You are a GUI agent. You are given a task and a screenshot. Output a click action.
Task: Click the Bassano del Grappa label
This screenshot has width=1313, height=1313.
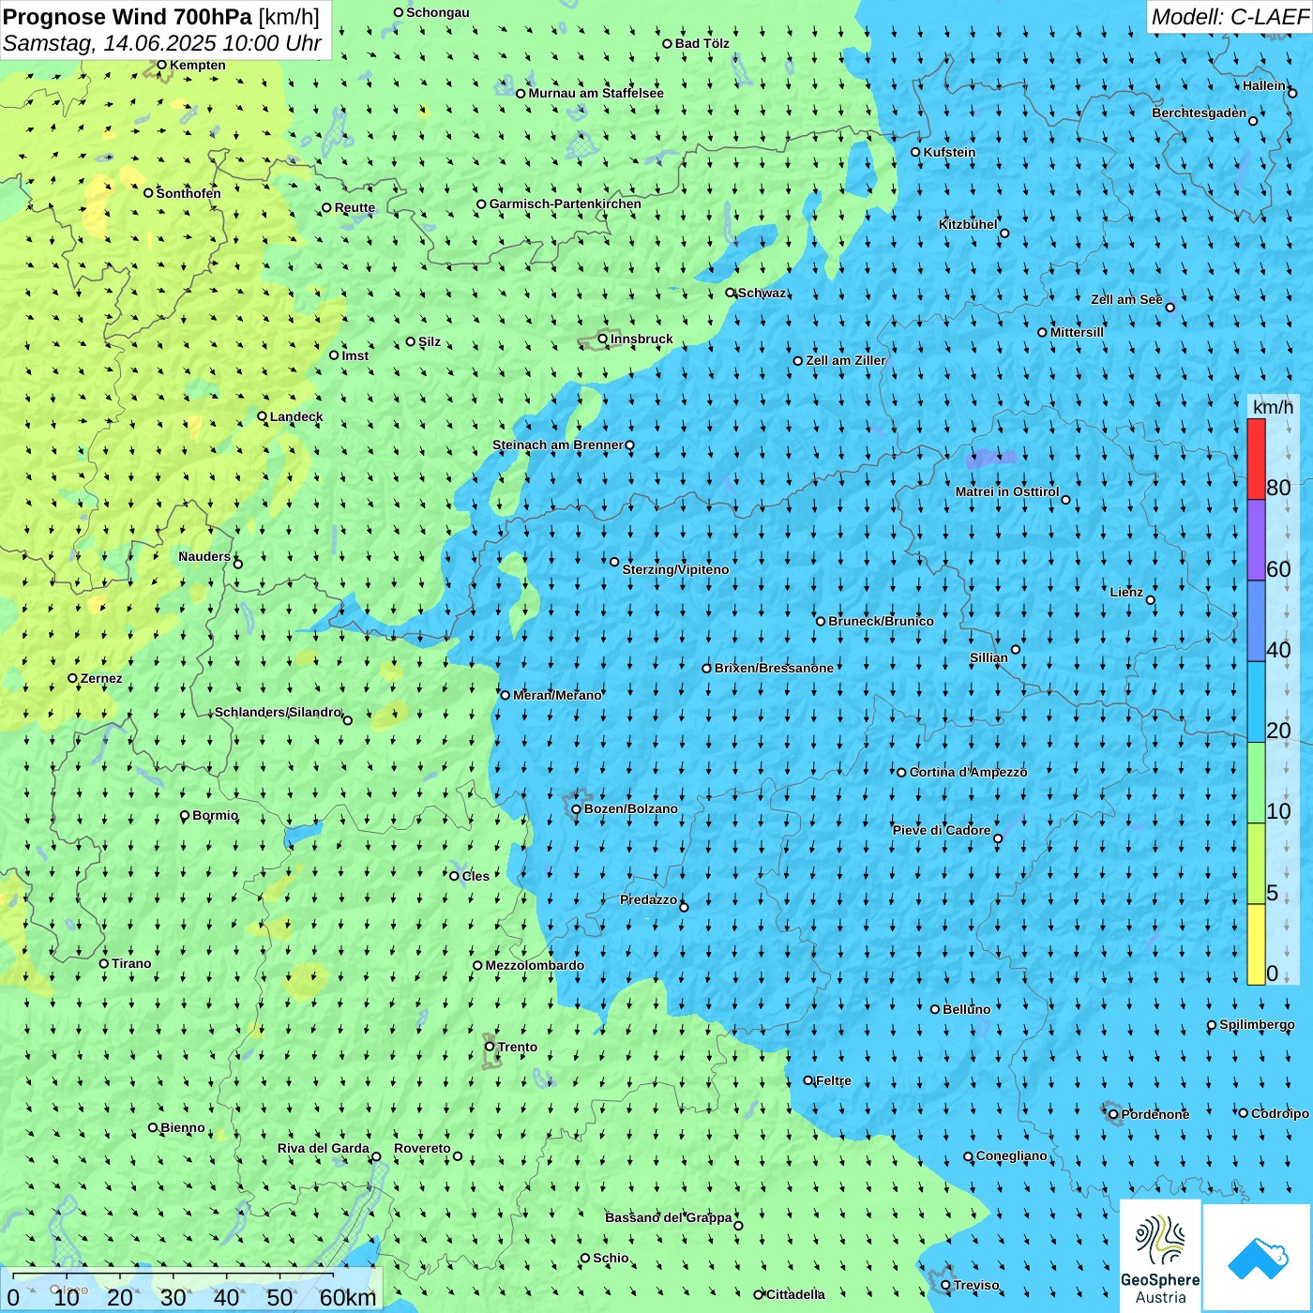click(x=669, y=1217)
